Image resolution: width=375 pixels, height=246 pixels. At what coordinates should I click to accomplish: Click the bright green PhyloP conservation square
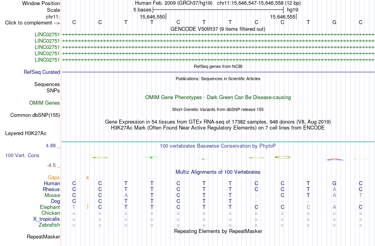(151, 158)
